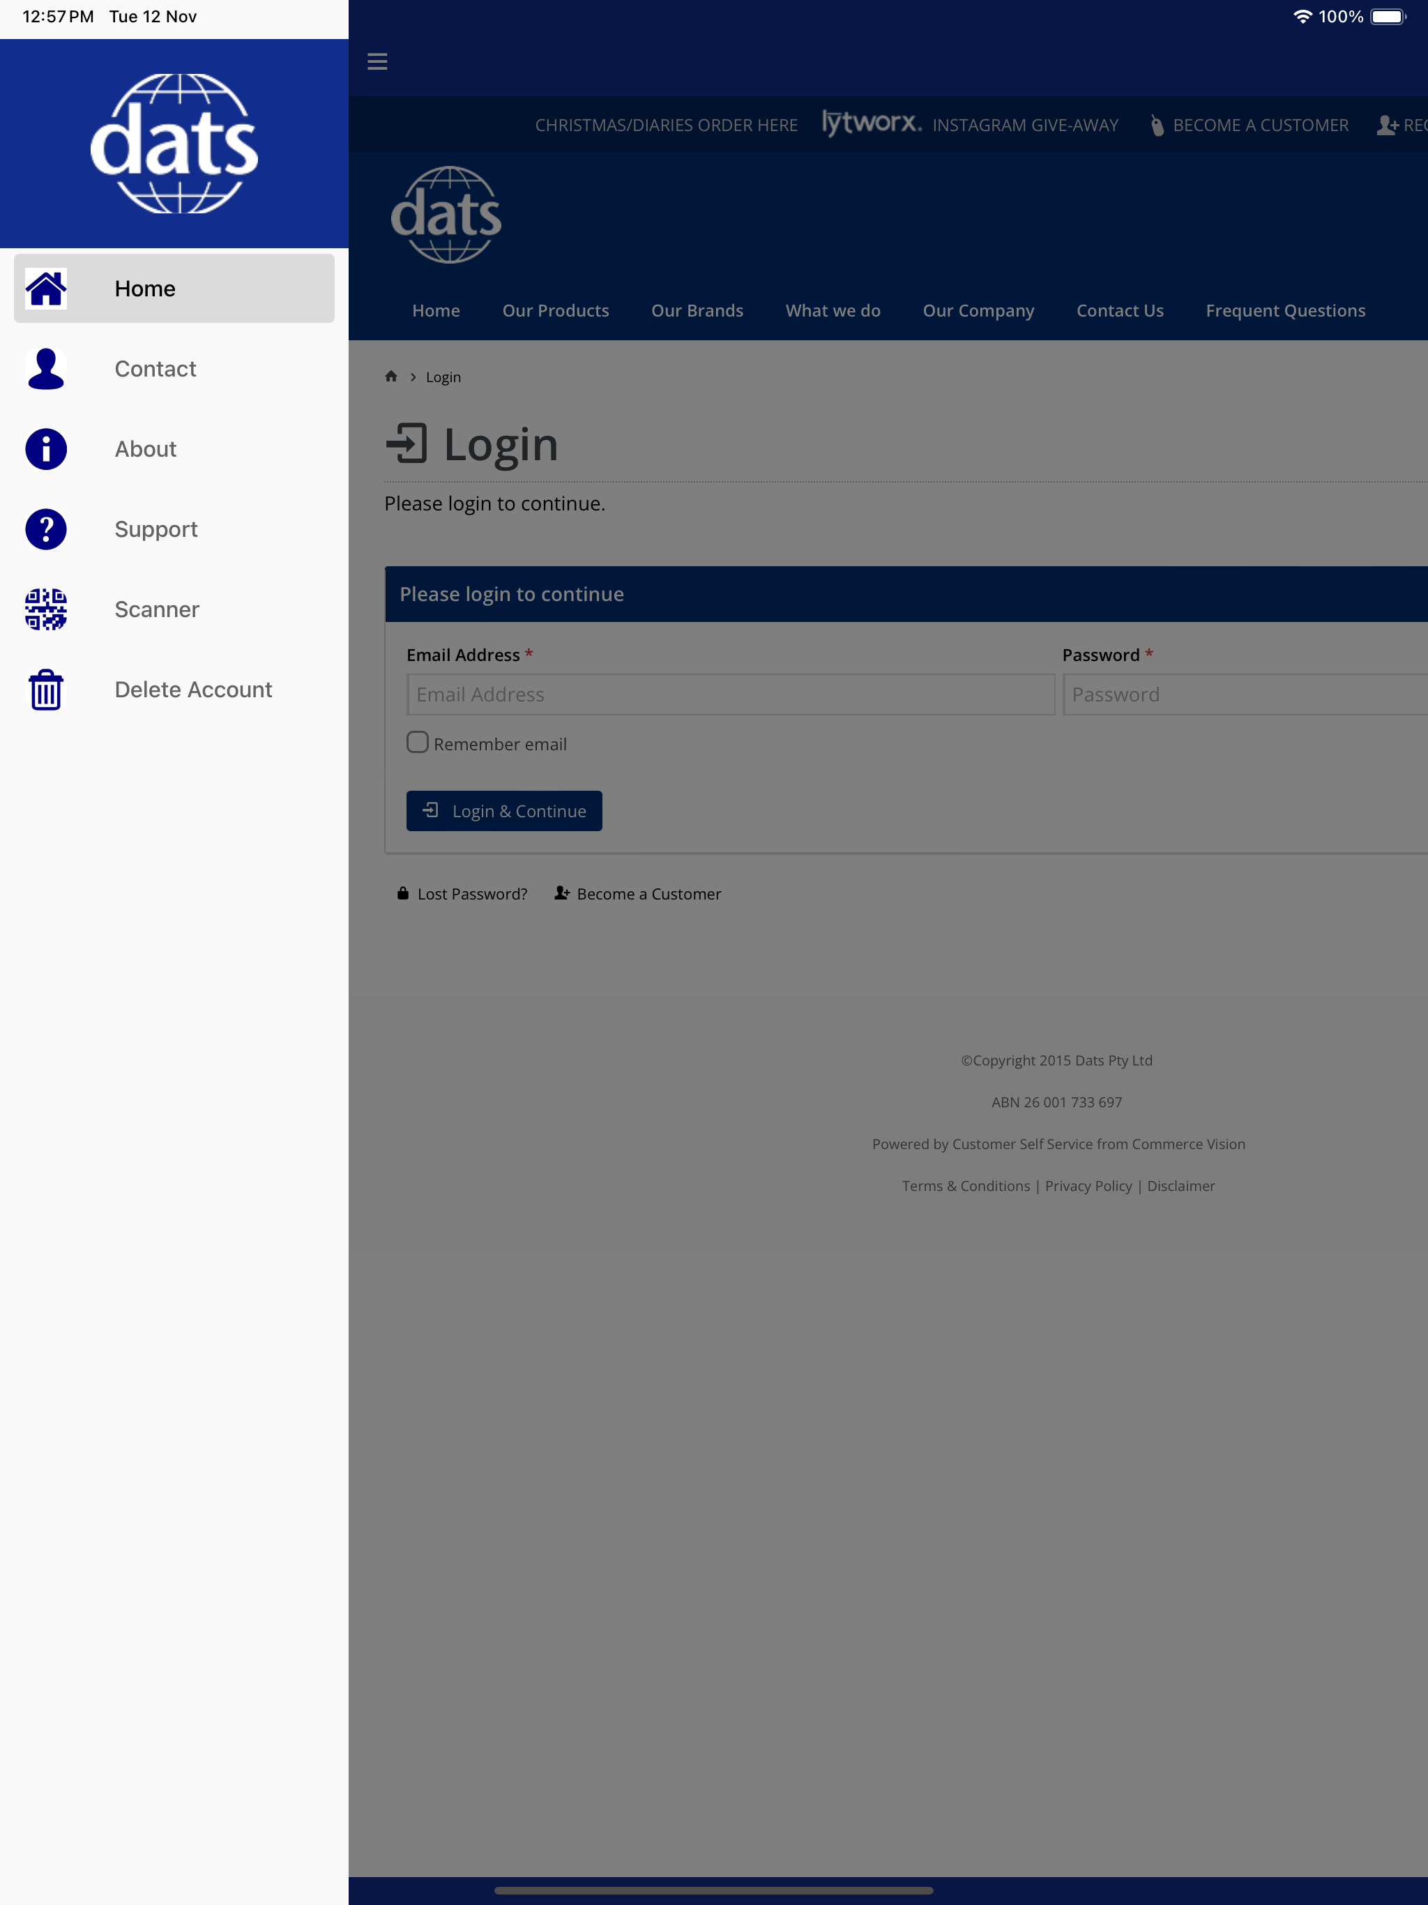Screen dimensions: 1428x1905
Task: Click Powered by Customer Self Service text
Action: (1058, 1144)
